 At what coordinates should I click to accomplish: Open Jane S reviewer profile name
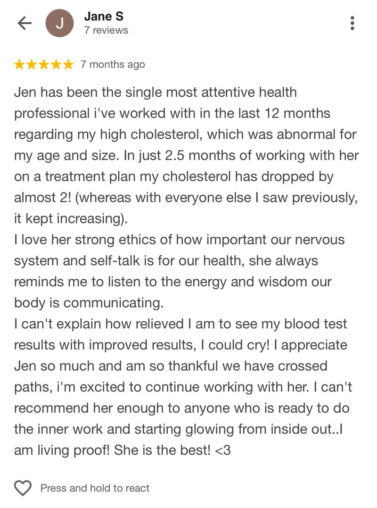104,16
